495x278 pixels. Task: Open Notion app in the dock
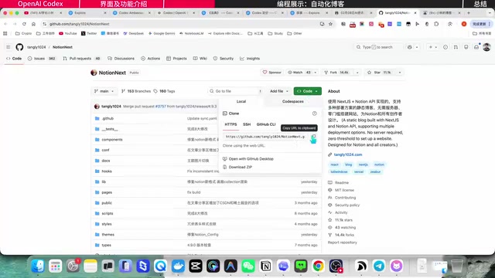pos(266,266)
